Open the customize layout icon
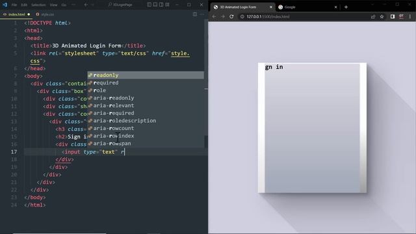The height and width of the screenshot is (234, 416). pos(167,5)
